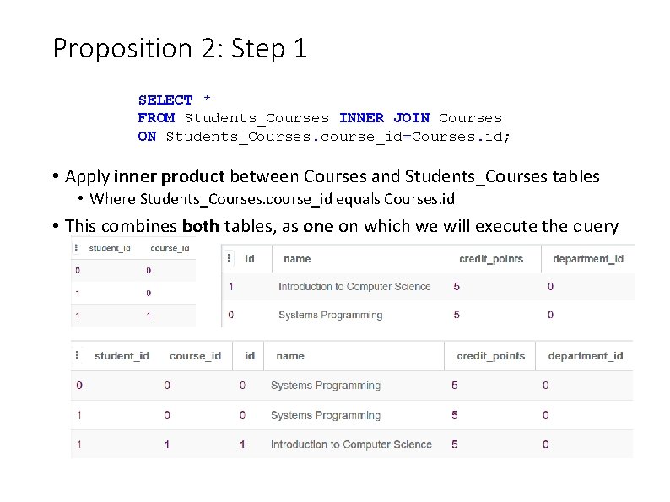Image resolution: width=670 pixels, height=502 pixels.
Task: Select credit_points header in the four-column Courses table
Action: point(491,259)
